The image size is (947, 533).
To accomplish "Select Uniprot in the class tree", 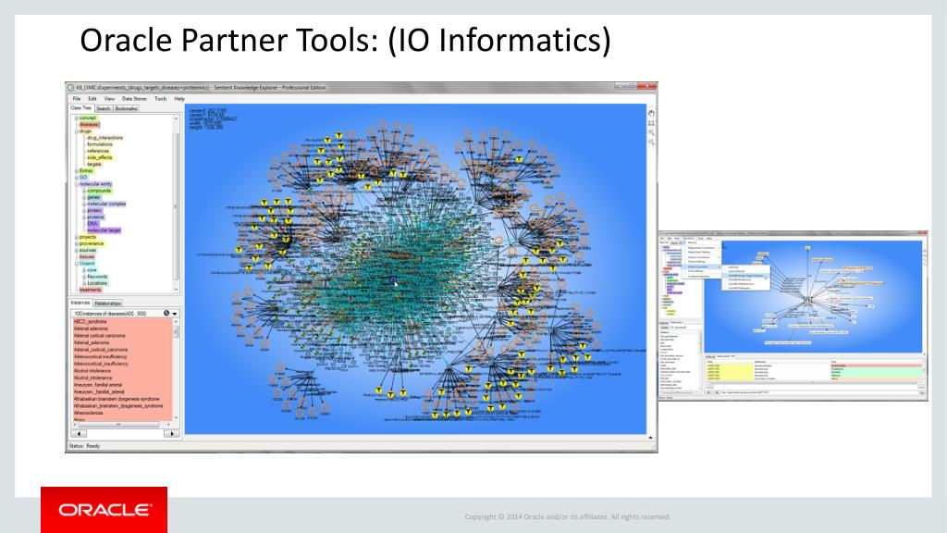I will (87, 264).
